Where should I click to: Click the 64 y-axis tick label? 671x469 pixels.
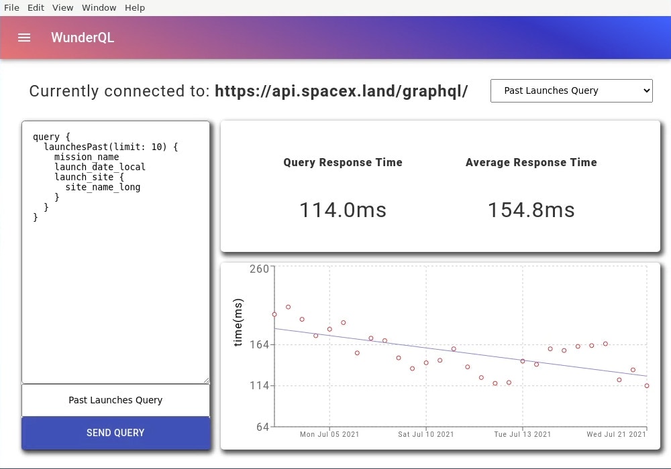263,427
